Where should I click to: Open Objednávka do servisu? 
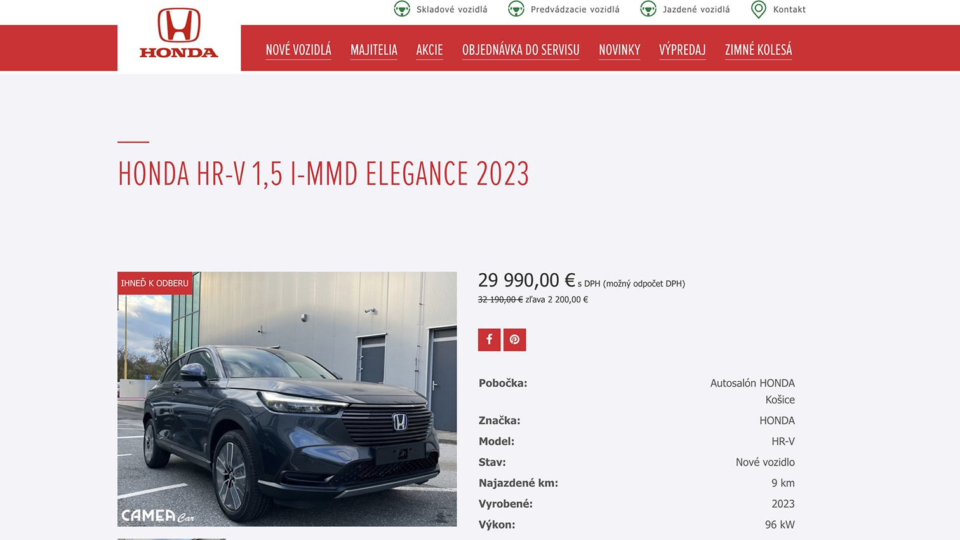point(521,50)
